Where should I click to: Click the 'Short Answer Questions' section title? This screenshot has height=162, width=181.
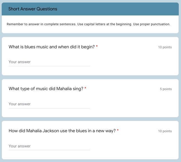tap(33, 9)
